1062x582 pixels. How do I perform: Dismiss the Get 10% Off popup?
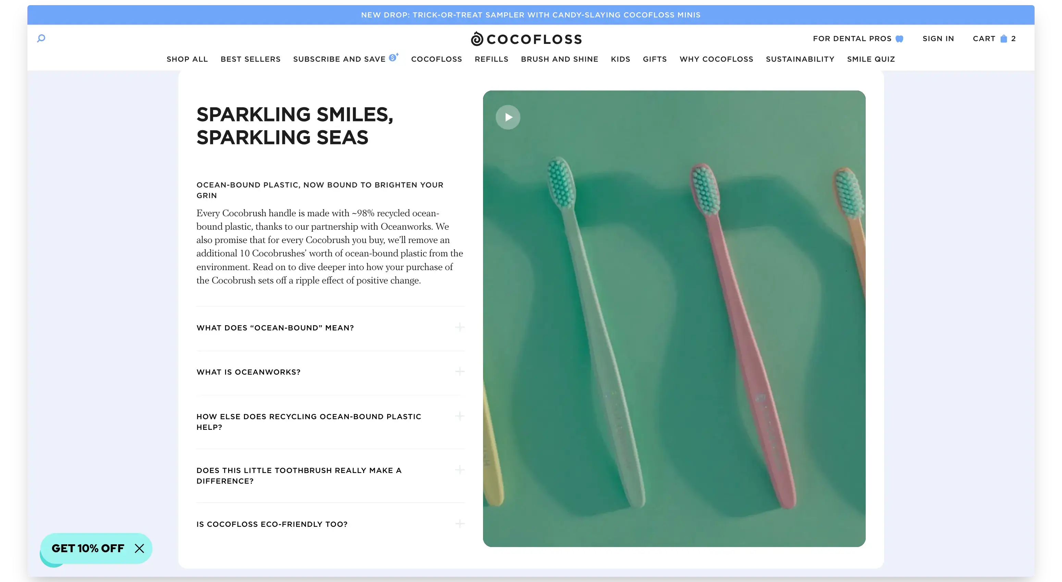pyautogui.click(x=139, y=548)
